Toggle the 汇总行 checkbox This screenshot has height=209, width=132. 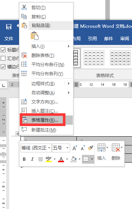tap(3, 58)
